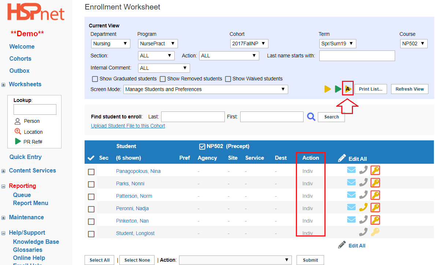
Task: Uncheck the NP502 (Precept) header checkbox
Action: click(202, 147)
